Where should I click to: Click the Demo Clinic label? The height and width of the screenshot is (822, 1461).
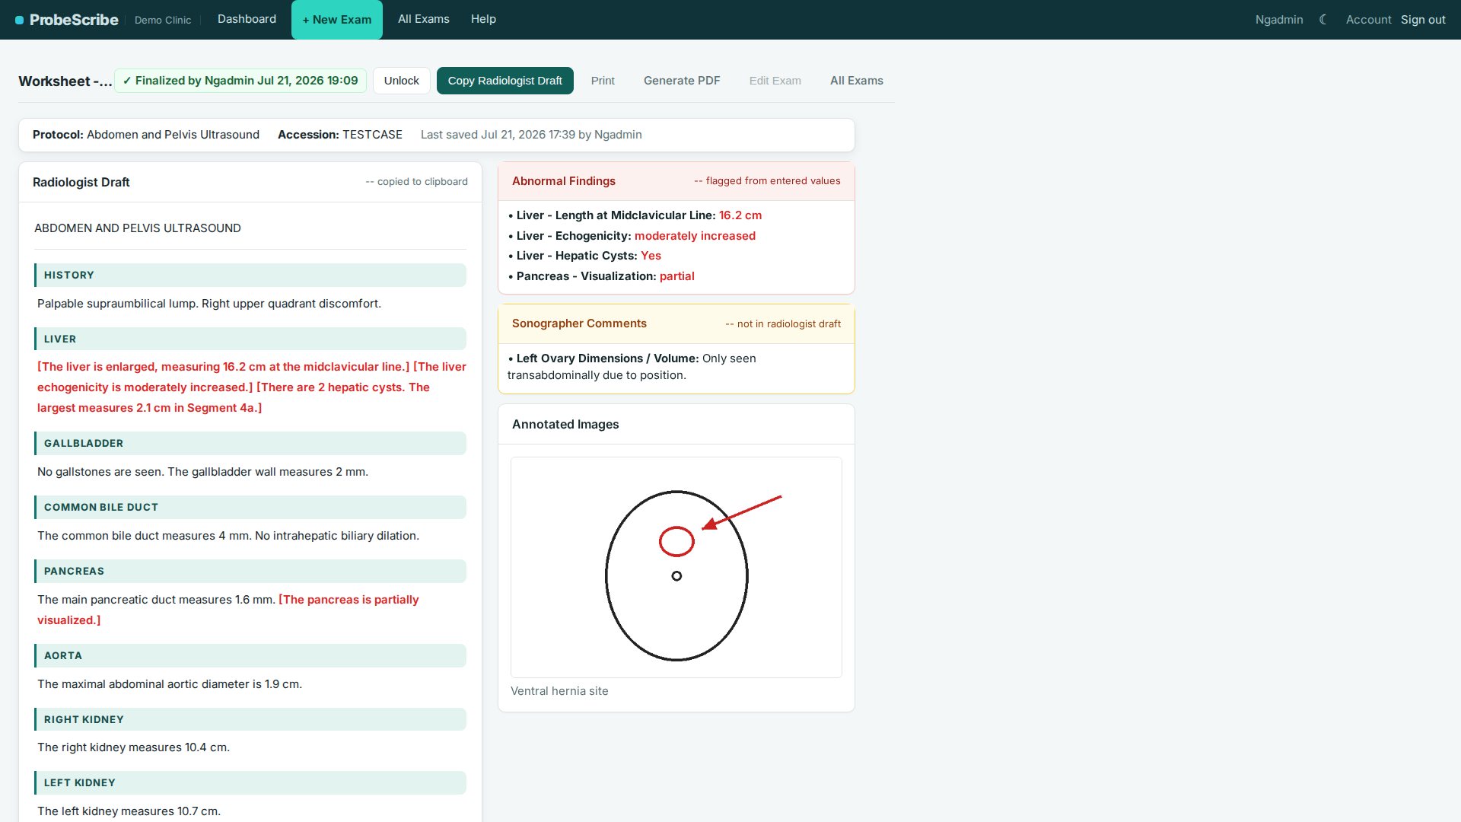pos(163,20)
